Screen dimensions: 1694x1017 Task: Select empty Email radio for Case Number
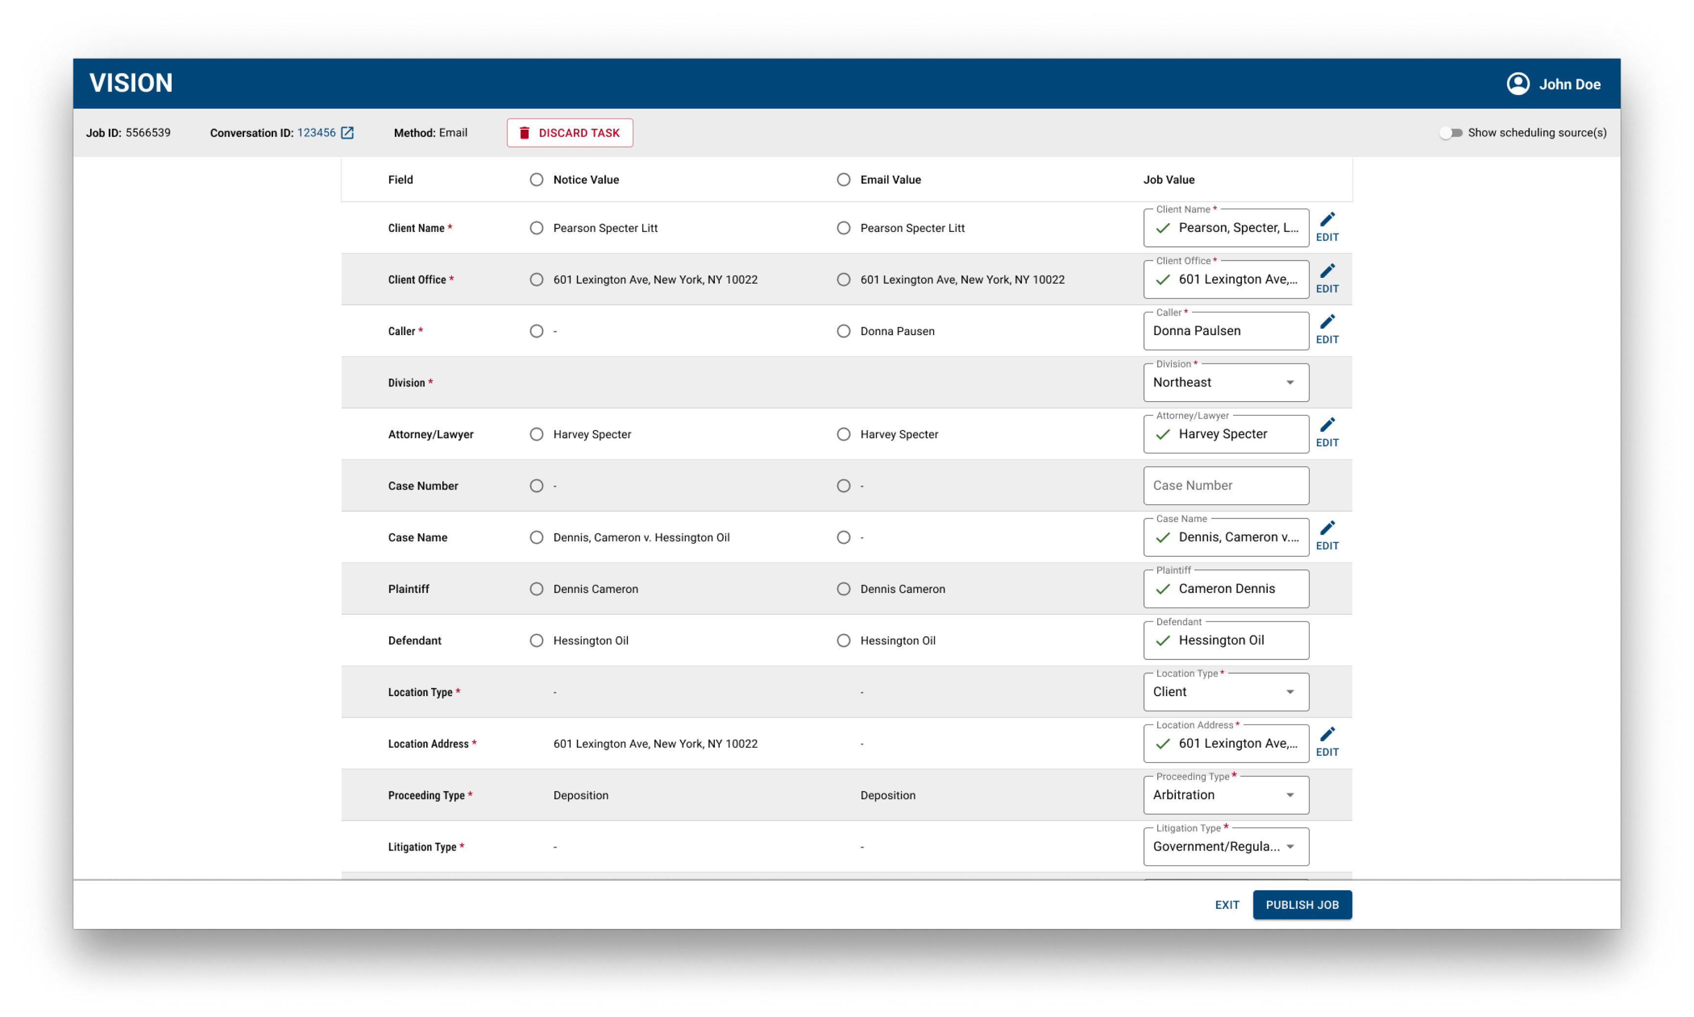(843, 486)
